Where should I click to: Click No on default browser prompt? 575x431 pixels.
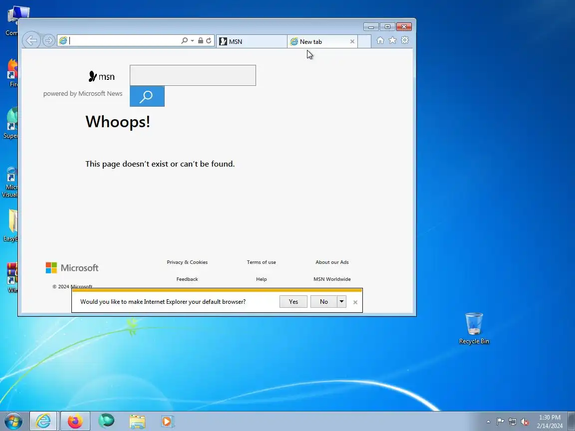[x=324, y=302]
